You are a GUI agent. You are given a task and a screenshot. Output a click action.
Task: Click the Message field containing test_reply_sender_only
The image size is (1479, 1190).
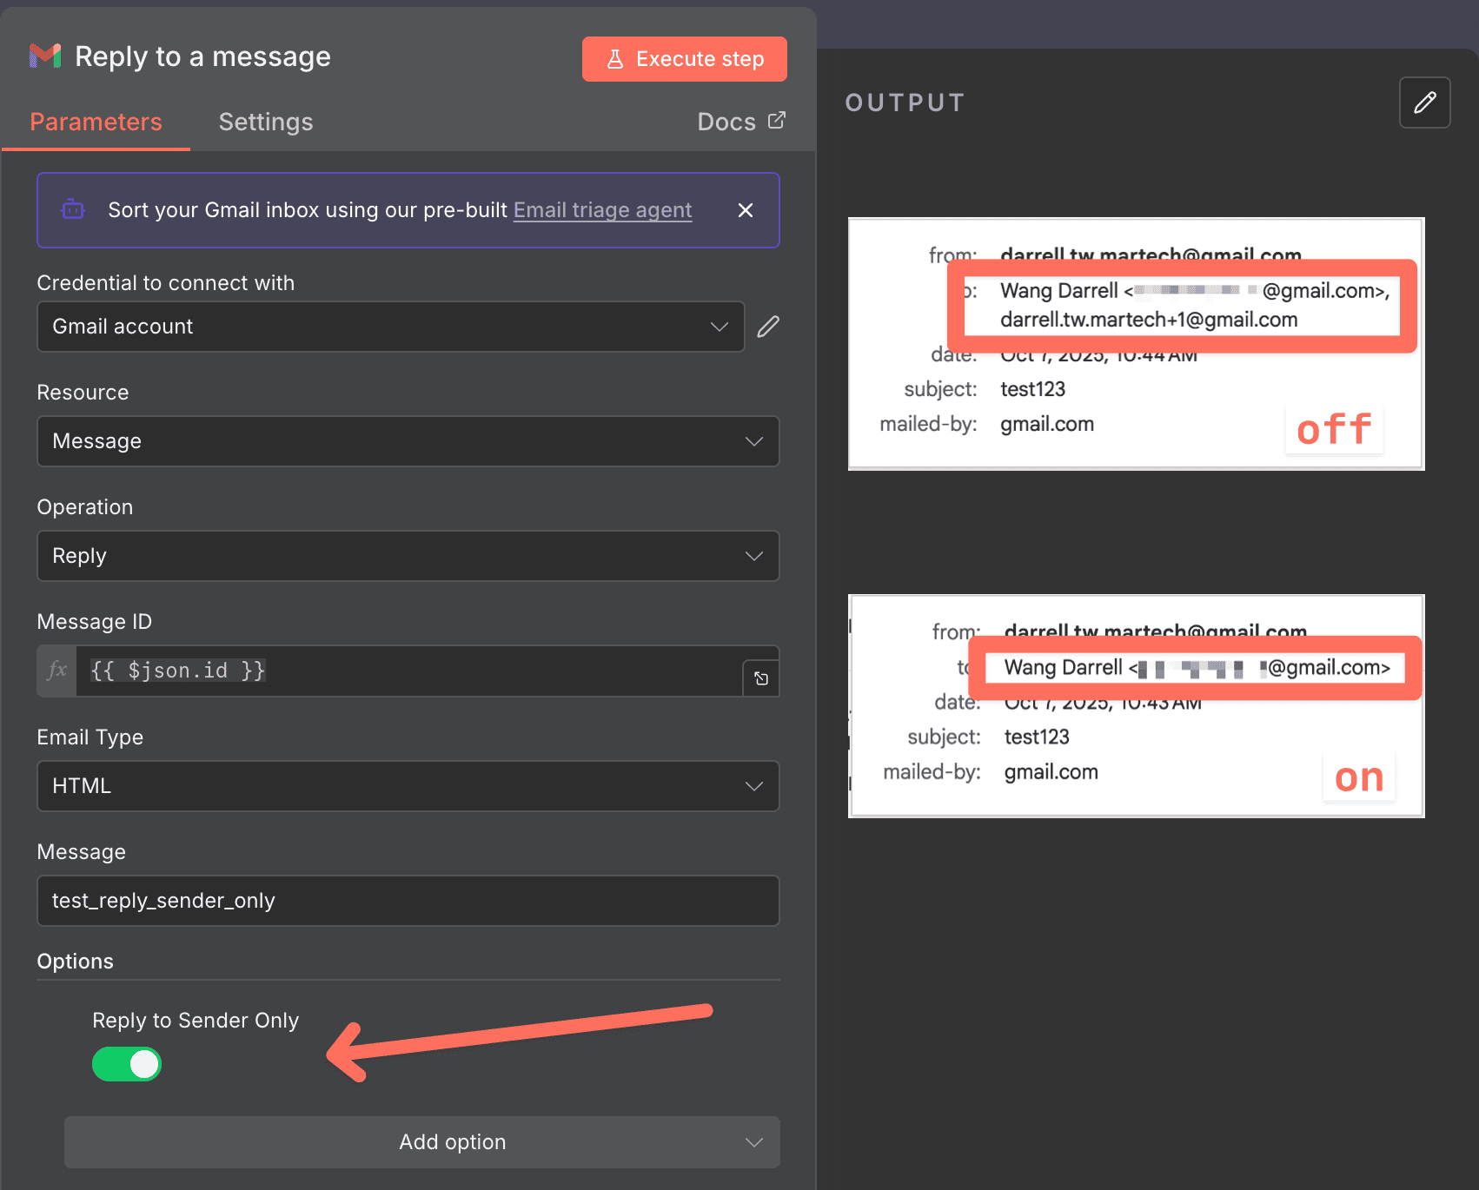(408, 901)
